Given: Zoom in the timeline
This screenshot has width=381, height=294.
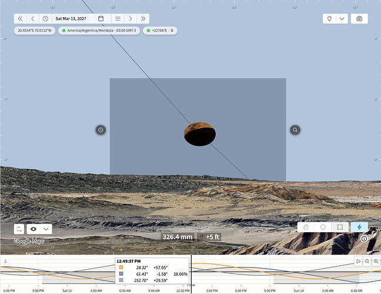Looking at the screenshot, I should (x=376, y=261).
